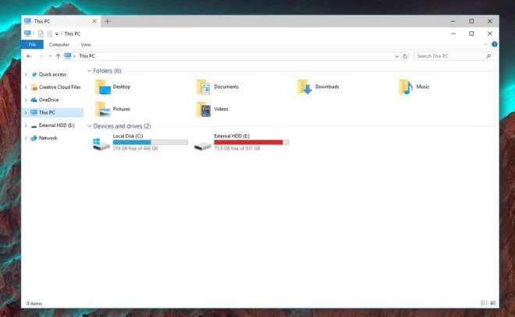This screenshot has width=515, height=317.
Task: Click the Forward navigation arrow
Action: click(41, 56)
